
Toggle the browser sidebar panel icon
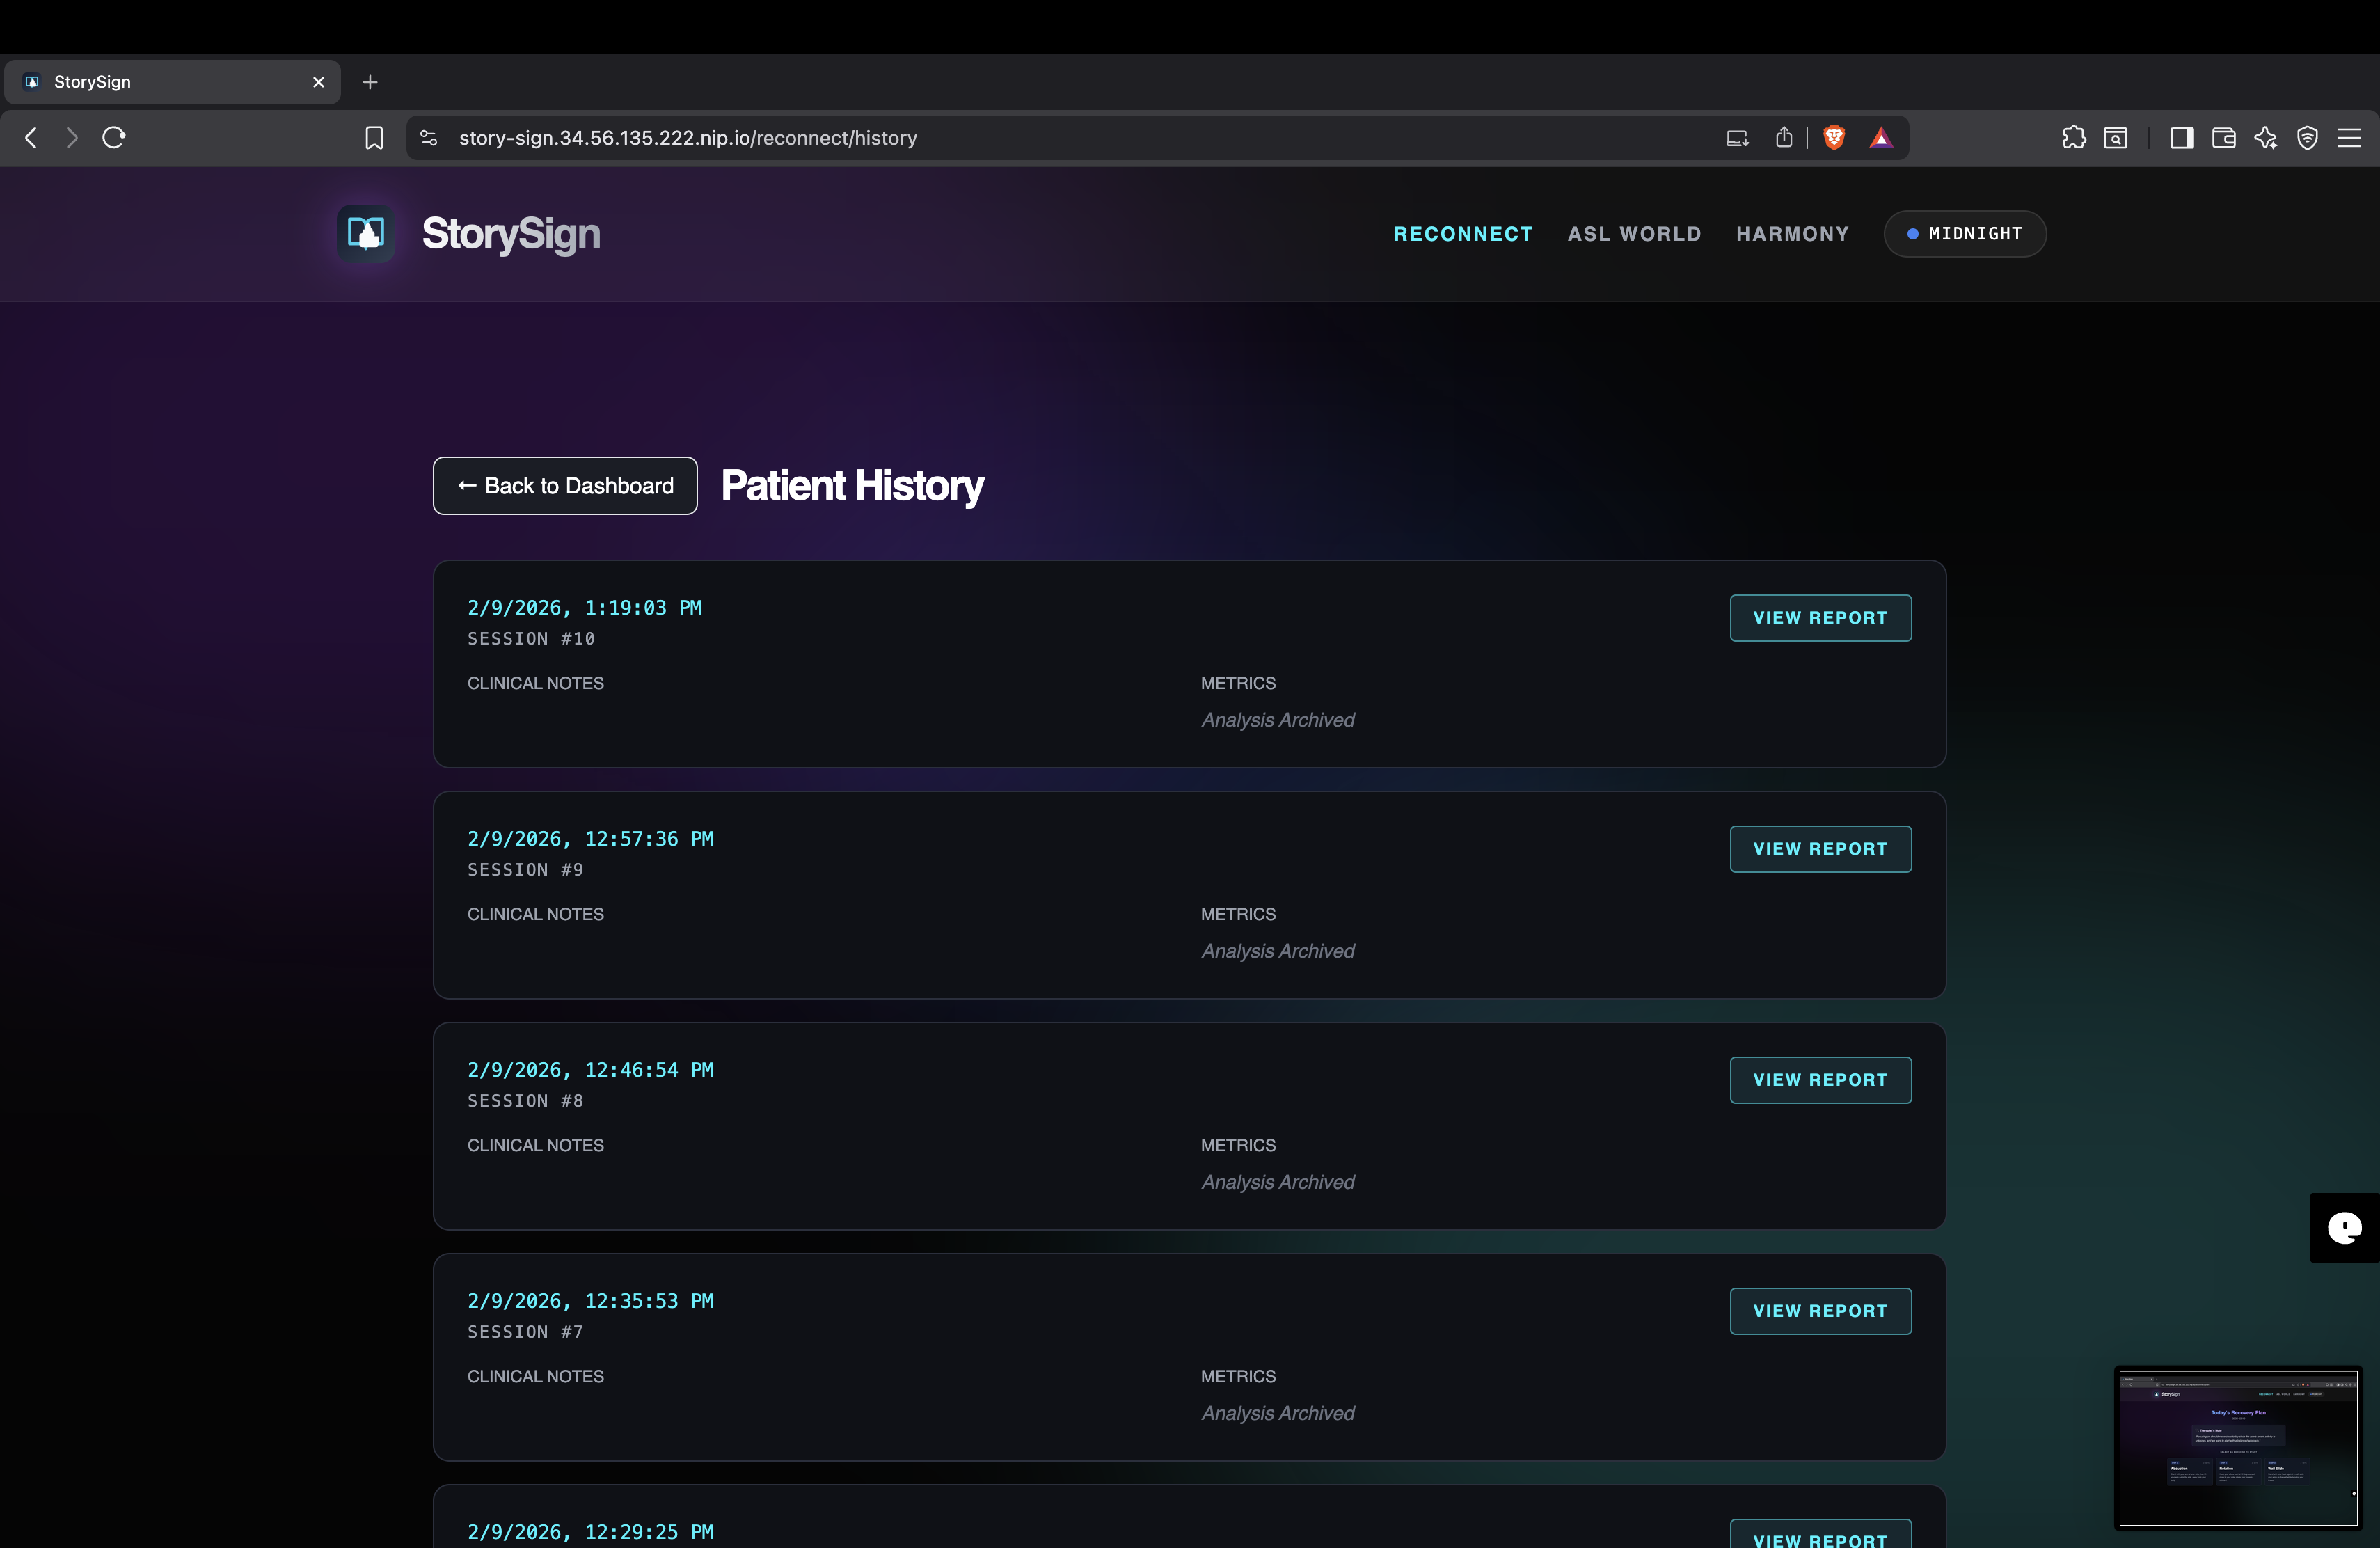pos(2181,138)
